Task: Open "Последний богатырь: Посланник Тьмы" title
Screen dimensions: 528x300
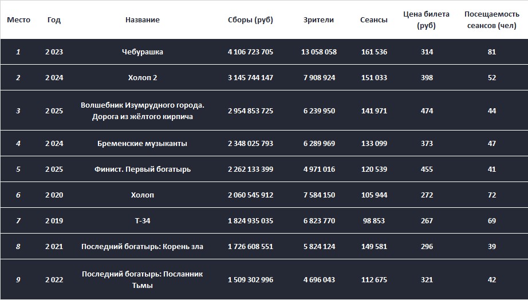Action: point(143,279)
